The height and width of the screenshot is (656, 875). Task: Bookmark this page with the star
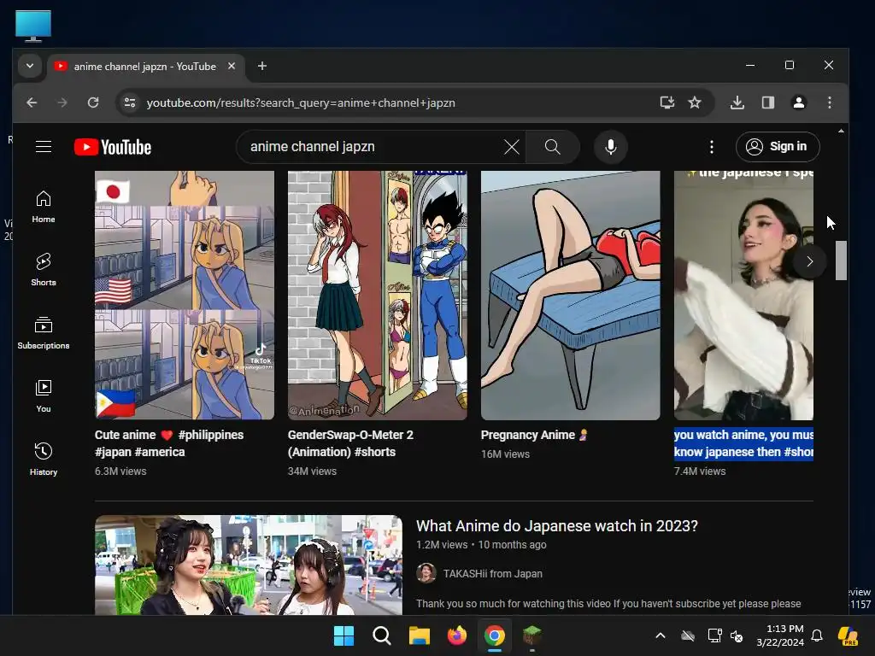694,102
